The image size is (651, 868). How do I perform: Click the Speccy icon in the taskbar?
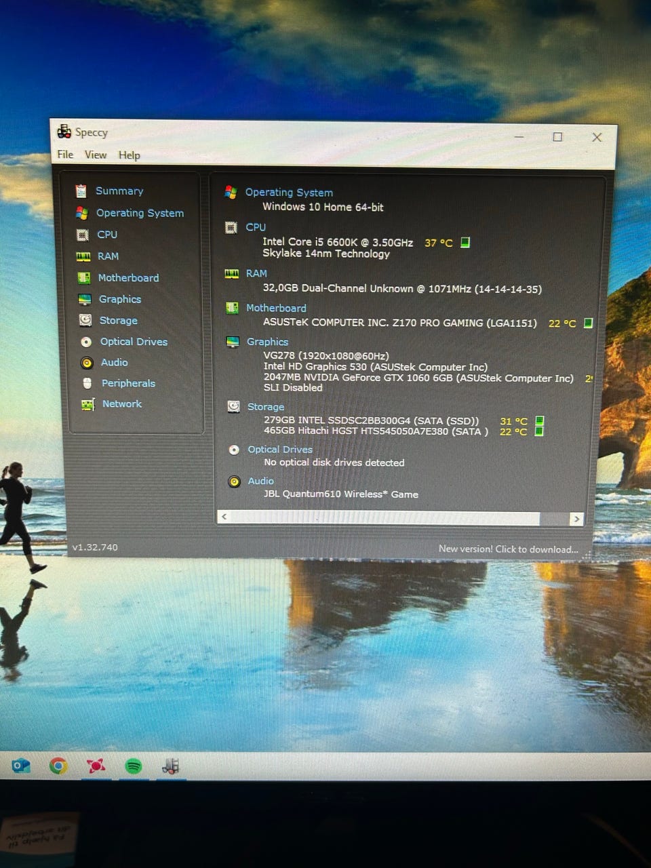[x=170, y=766]
